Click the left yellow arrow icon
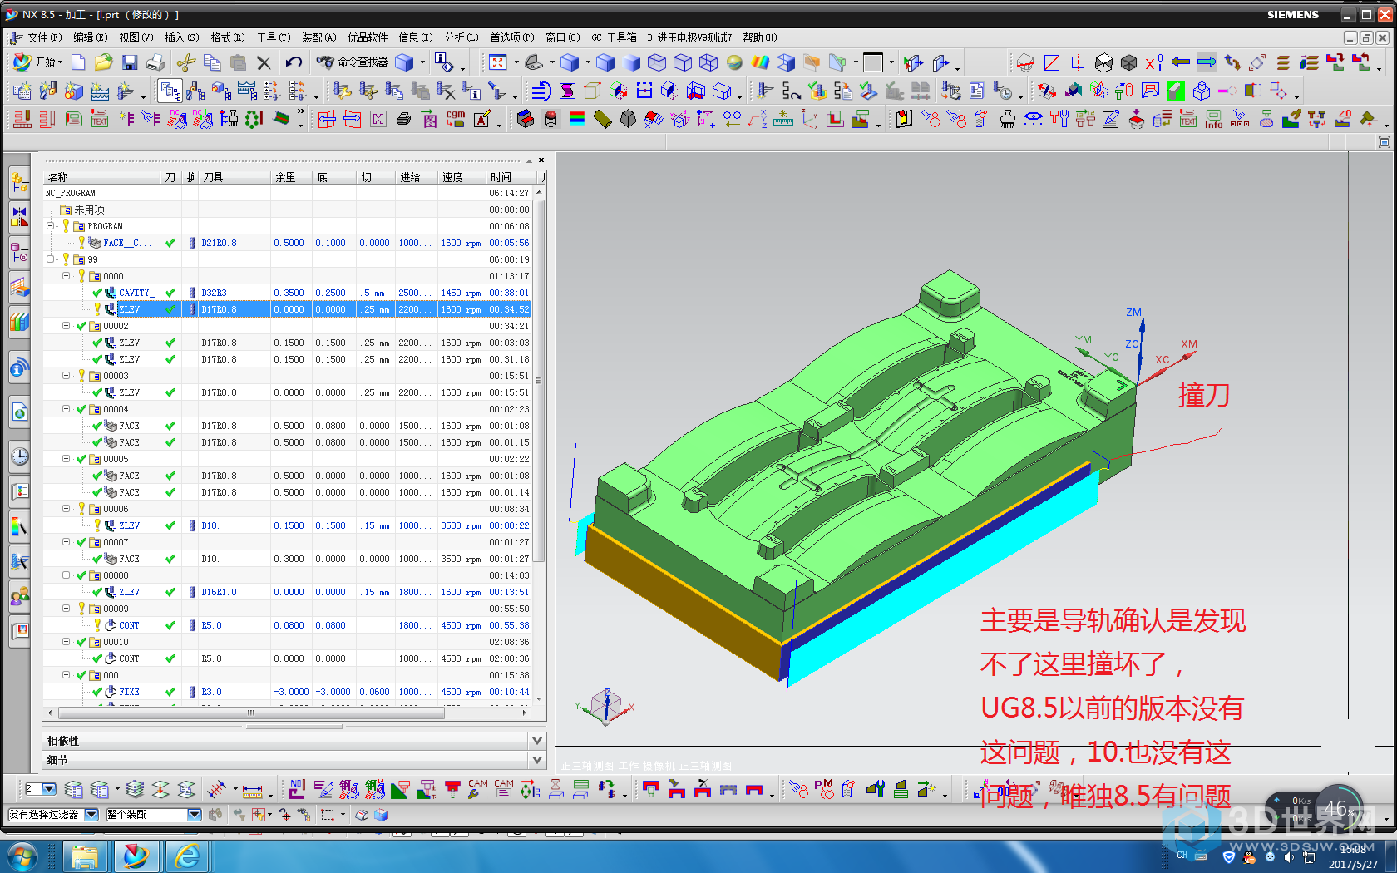Screen dimensions: 1397x873 (x=1180, y=62)
